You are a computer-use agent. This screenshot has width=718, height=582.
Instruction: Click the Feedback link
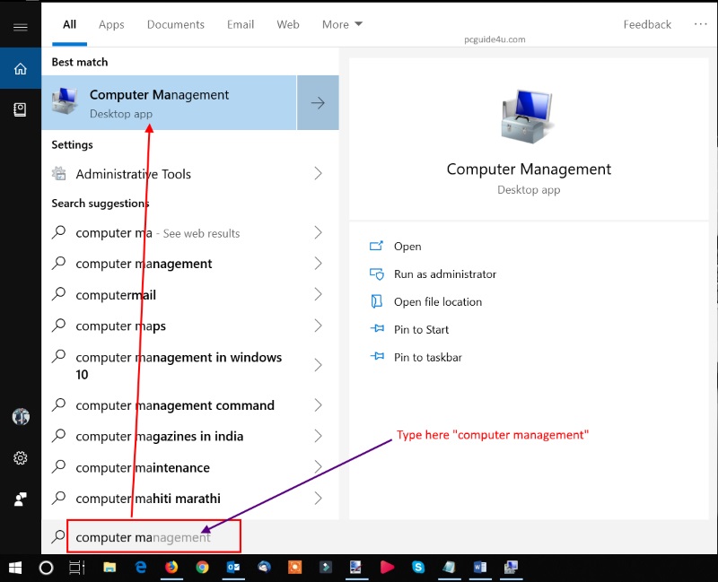coord(647,24)
